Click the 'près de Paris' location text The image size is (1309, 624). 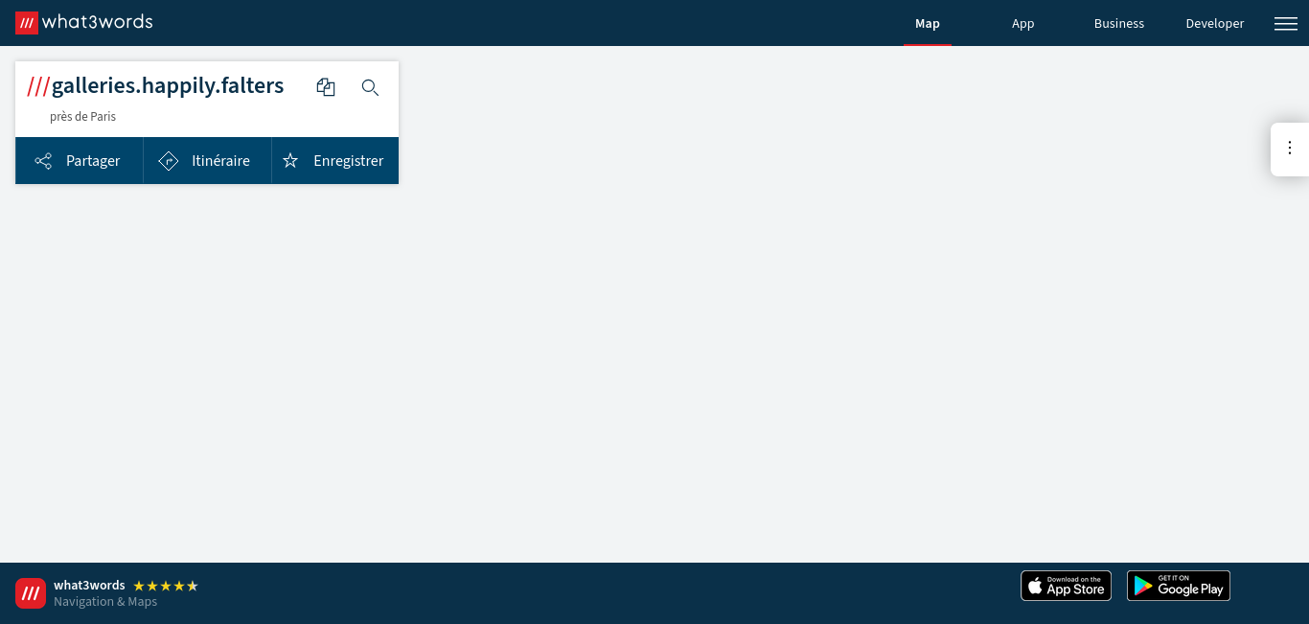point(82,117)
